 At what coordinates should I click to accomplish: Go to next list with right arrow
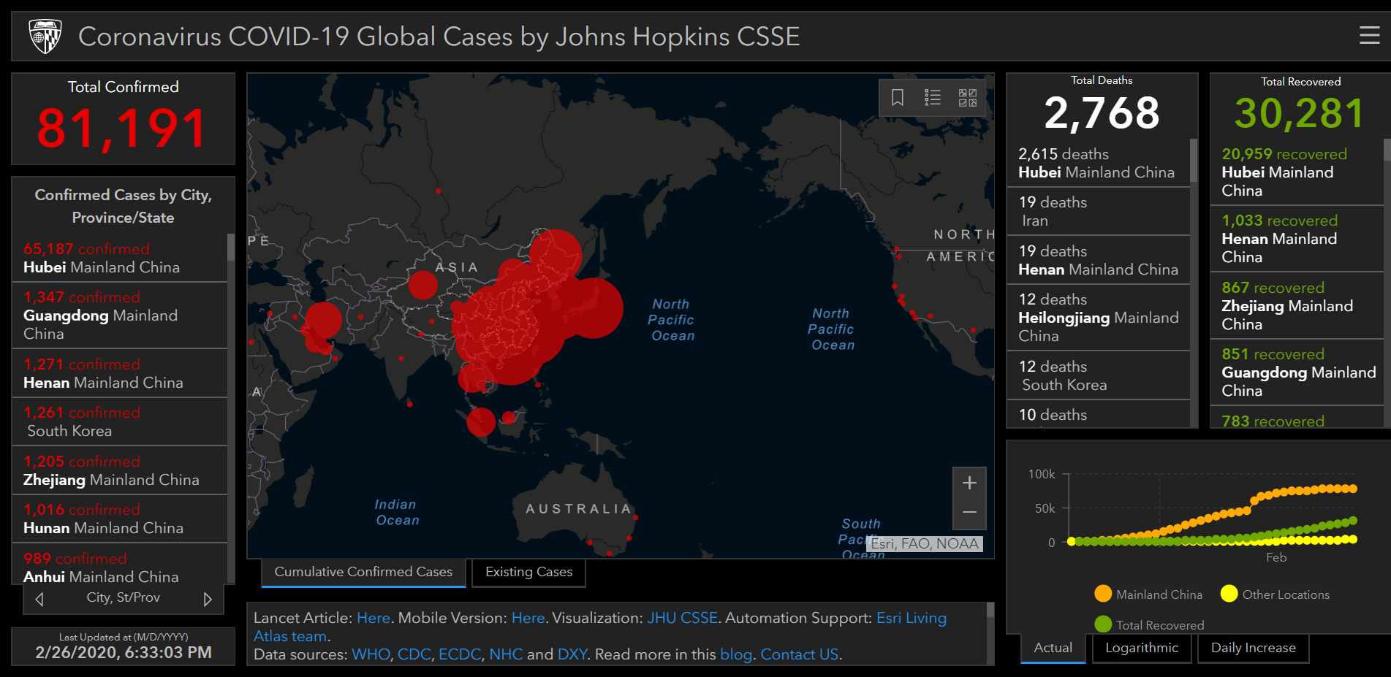pos(208,599)
